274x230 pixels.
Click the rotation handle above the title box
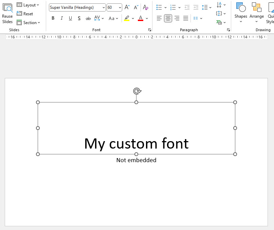click(137, 91)
